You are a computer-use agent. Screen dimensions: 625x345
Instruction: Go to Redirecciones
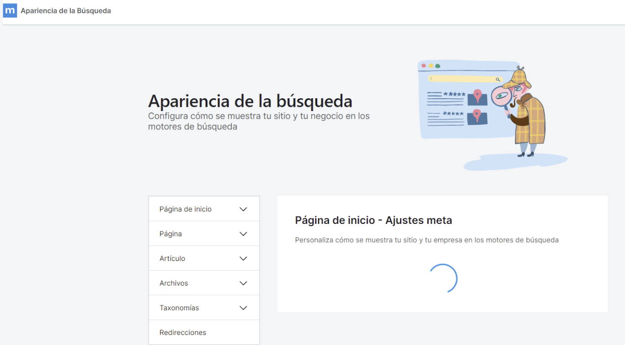tap(204, 332)
